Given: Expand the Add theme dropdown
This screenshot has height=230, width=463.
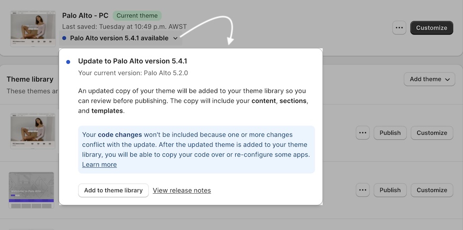Looking at the screenshot, I should pos(429,79).
